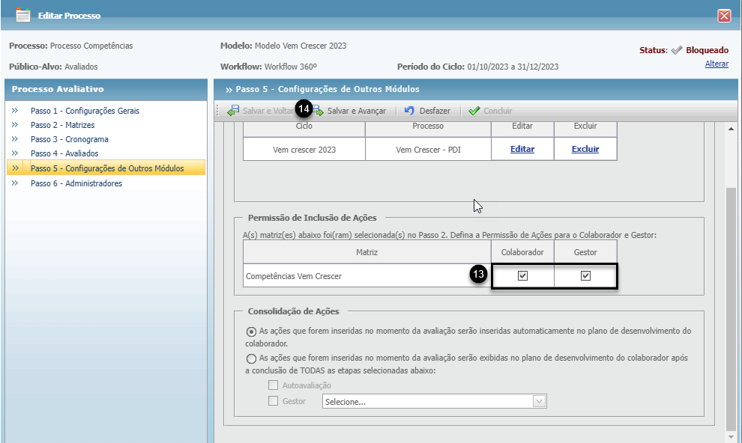
Task: Click the chevron icon in Passo 5 panel header
Action: click(x=229, y=90)
